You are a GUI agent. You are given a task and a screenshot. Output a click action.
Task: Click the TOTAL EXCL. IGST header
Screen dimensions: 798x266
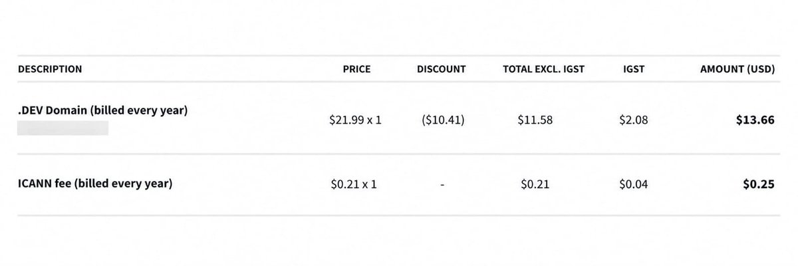pyautogui.click(x=543, y=69)
